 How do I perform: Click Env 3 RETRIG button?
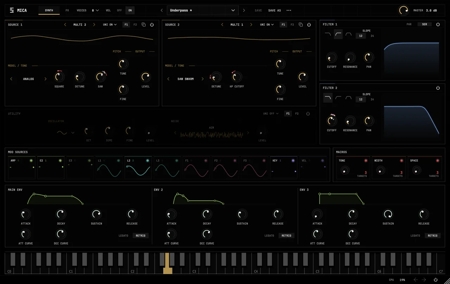pyautogui.click(x=432, y=235)
